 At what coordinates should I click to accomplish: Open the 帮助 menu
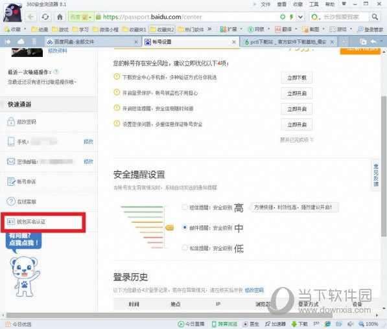coord(330,4)
